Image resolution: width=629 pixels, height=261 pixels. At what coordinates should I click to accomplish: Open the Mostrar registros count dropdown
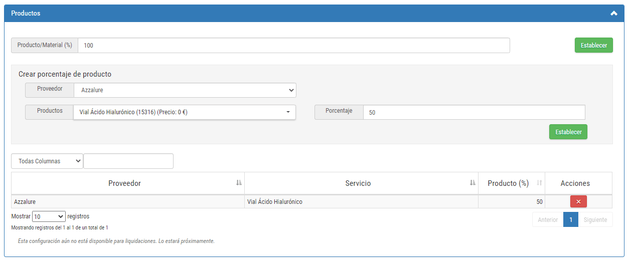coord(49,216)
